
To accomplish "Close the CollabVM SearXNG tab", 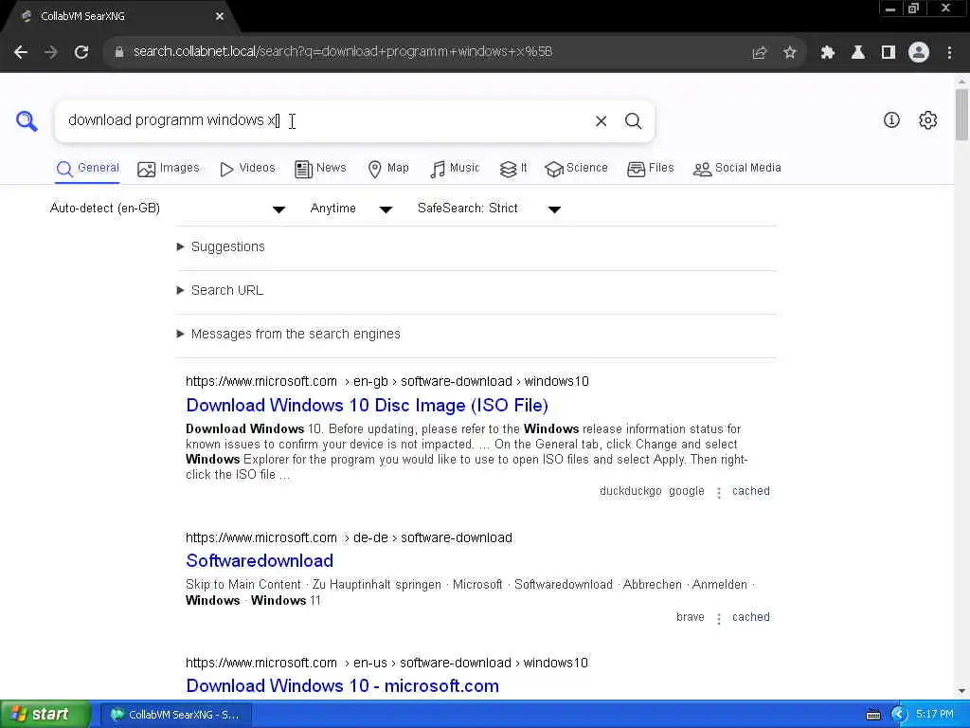I will click(220, 17).
